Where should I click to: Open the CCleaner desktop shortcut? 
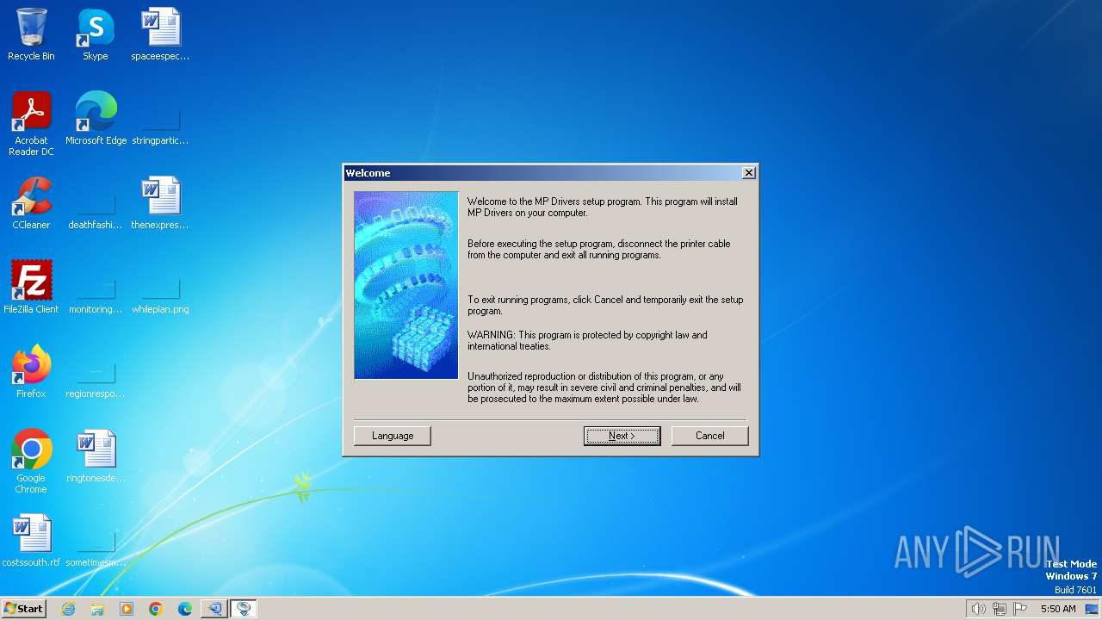pyautogui.click(x=31, y=203)
